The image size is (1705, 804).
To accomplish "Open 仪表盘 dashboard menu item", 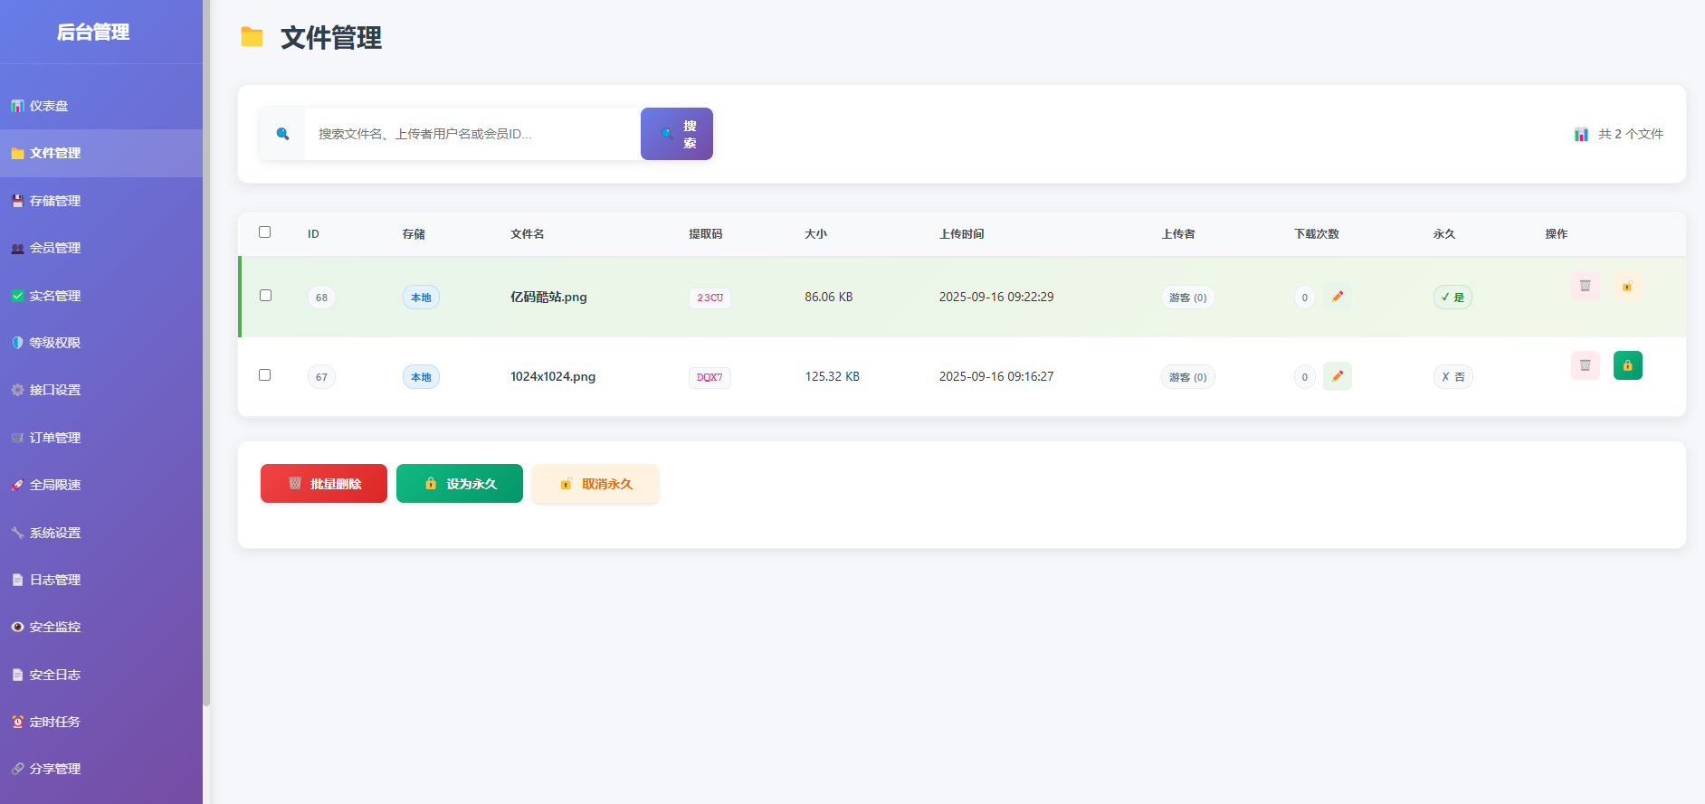I will tap(49, 106).
